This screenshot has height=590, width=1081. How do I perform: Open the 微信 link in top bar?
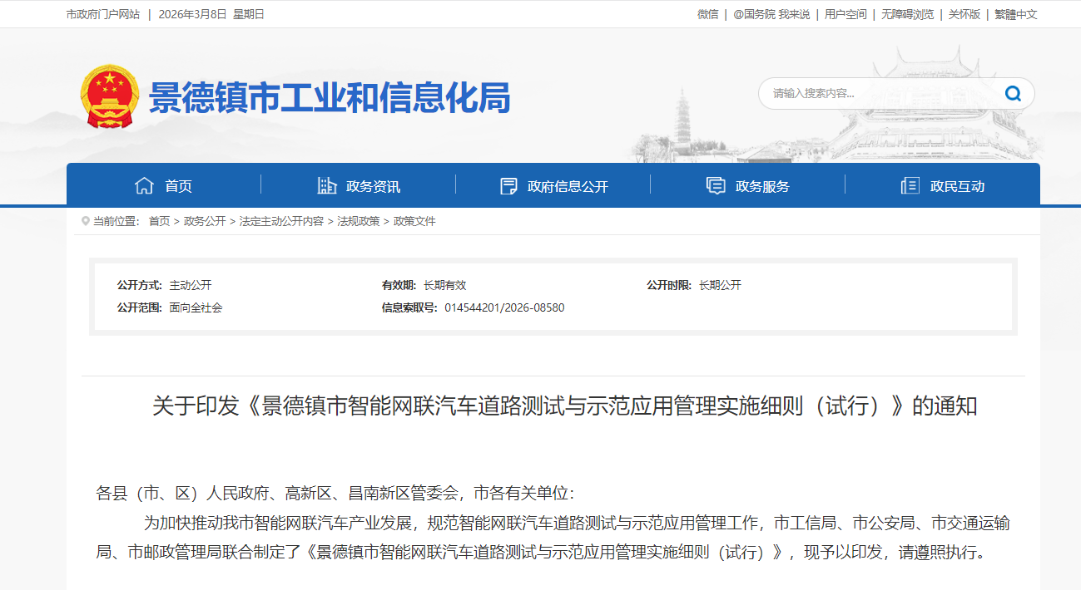[707, 14]
